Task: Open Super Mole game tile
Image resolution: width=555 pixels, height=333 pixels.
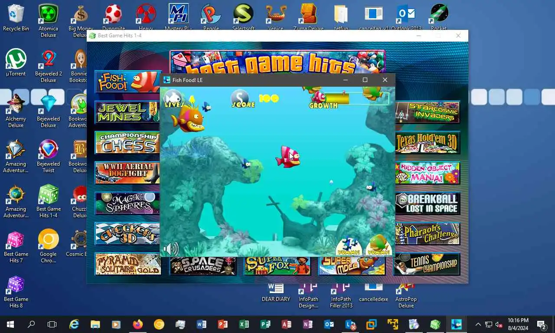Action: (x=352, y=265)
